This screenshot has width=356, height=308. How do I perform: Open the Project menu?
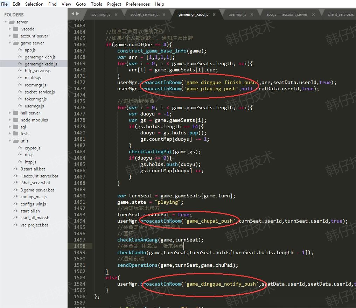tap(114, 4)
